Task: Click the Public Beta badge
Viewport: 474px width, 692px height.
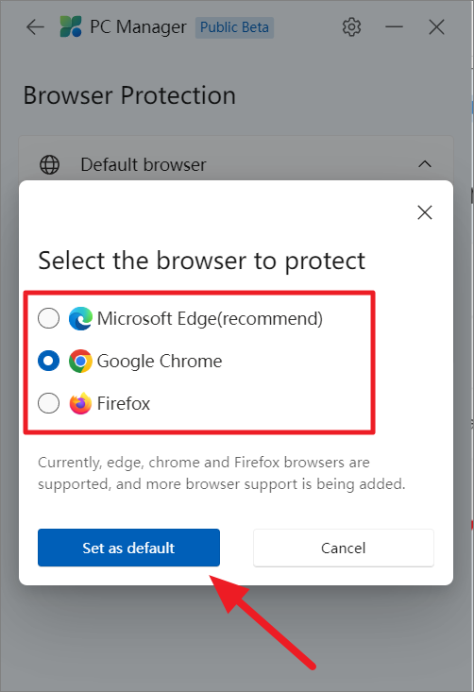Action: coord(234,27)
